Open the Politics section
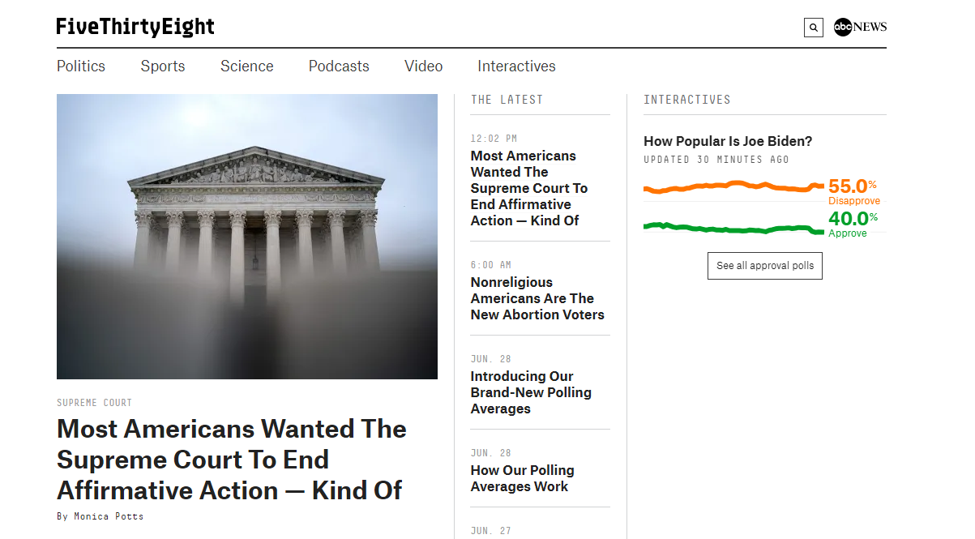This screenshot has width=975, height=539. 81,66
